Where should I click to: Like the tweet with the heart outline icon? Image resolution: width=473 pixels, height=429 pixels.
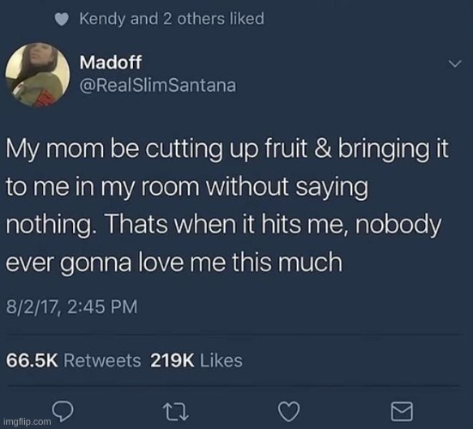tap(289, 412)
